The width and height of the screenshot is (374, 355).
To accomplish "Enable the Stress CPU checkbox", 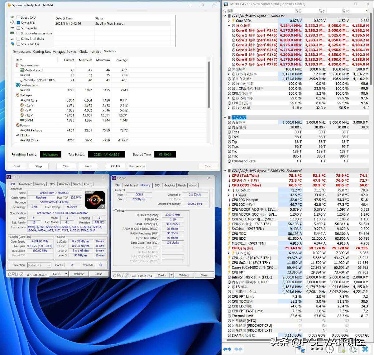I will (18, 17).
